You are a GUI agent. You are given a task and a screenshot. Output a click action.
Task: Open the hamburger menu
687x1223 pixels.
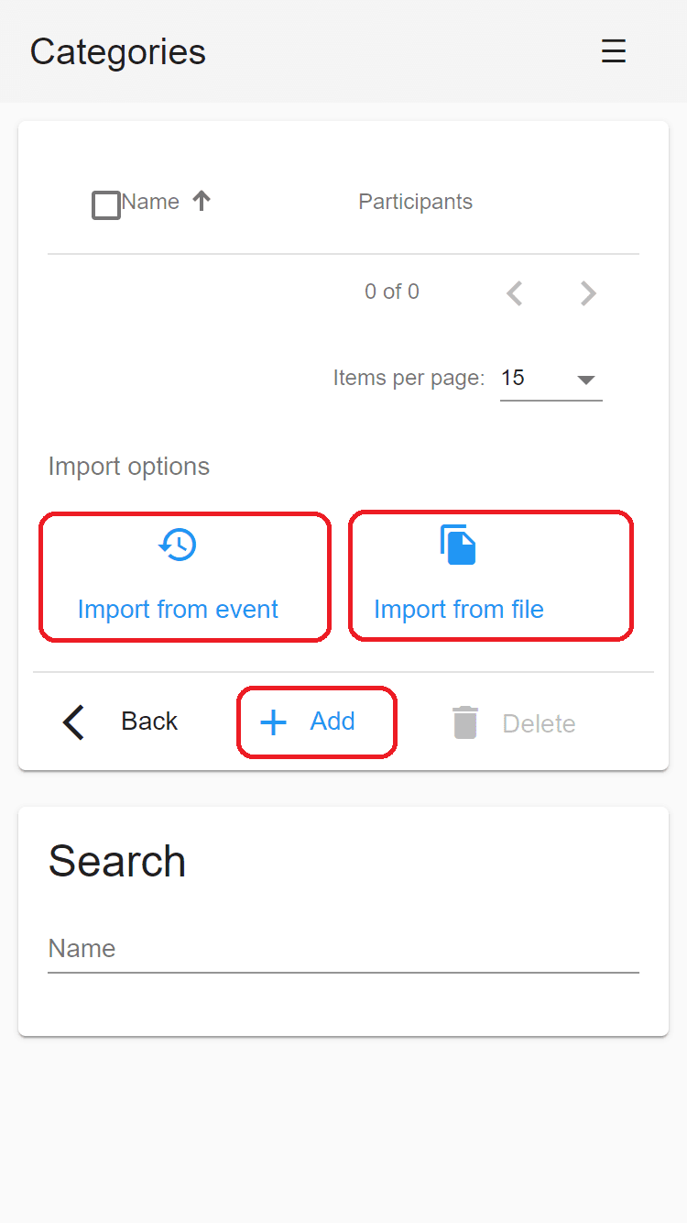coord(613,51)
